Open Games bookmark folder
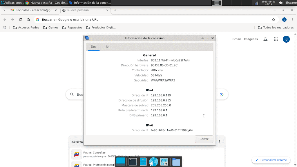The height and width of the screenshot is (167, 297). click(51, 28)
